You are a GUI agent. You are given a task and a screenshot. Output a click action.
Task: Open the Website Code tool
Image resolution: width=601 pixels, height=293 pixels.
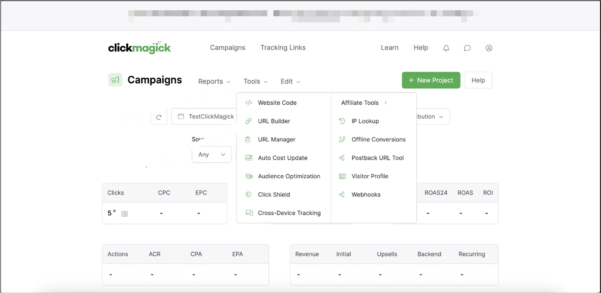click(x=276, y=102)
